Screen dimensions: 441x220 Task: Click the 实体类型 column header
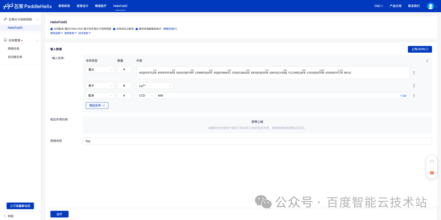pos(91,61)
